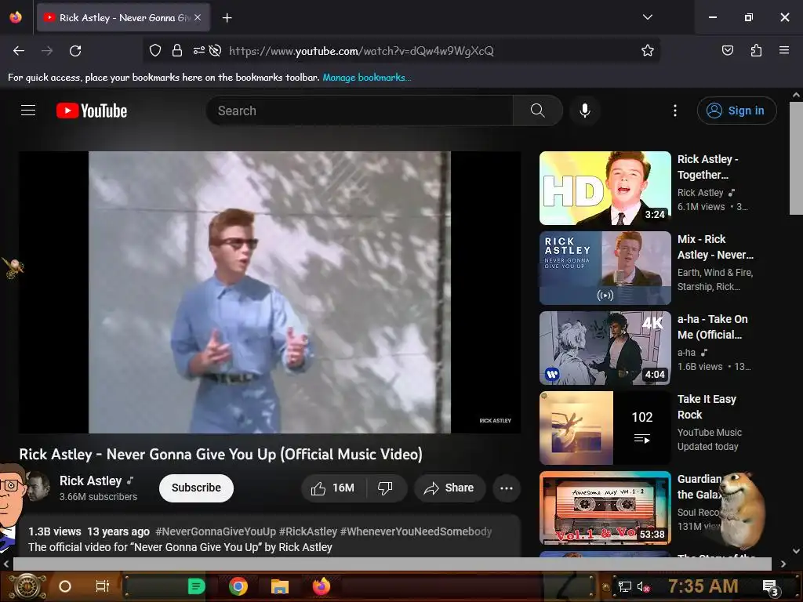Open a new browser tab
This screenshot has width=803, height=602.
click(x=227, y=18)
